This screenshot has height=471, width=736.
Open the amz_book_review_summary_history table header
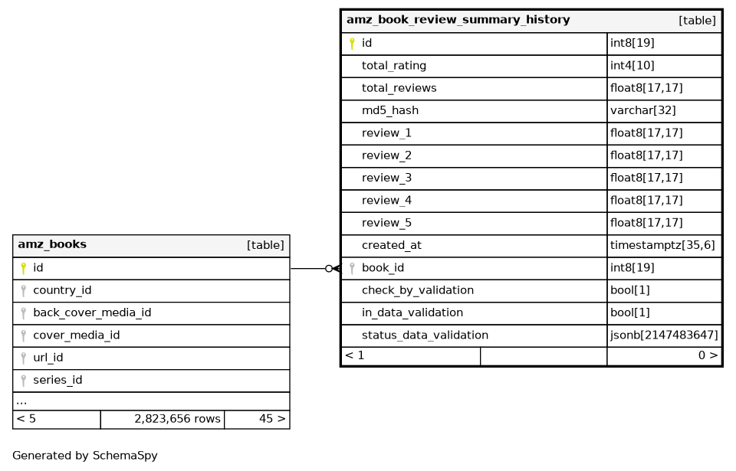point(458,21)
